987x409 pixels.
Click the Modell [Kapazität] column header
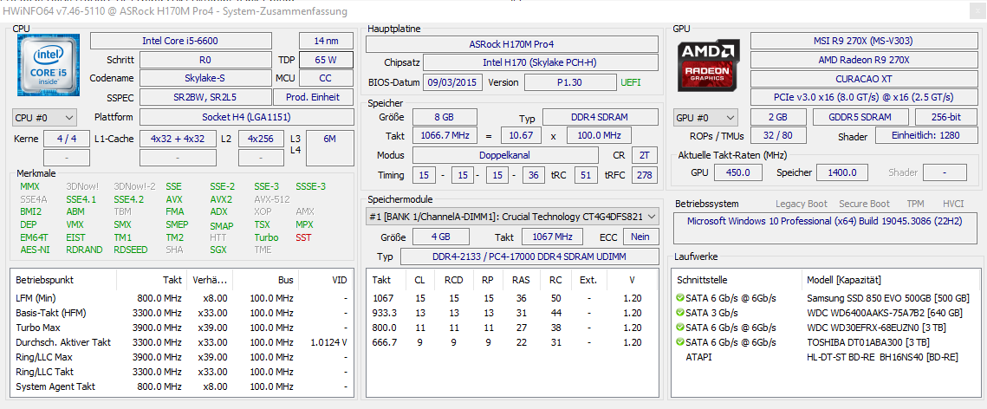coord(843,279)
